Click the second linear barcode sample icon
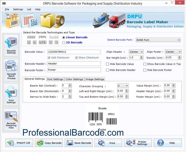The image size is (186, 152). (42, 37)
